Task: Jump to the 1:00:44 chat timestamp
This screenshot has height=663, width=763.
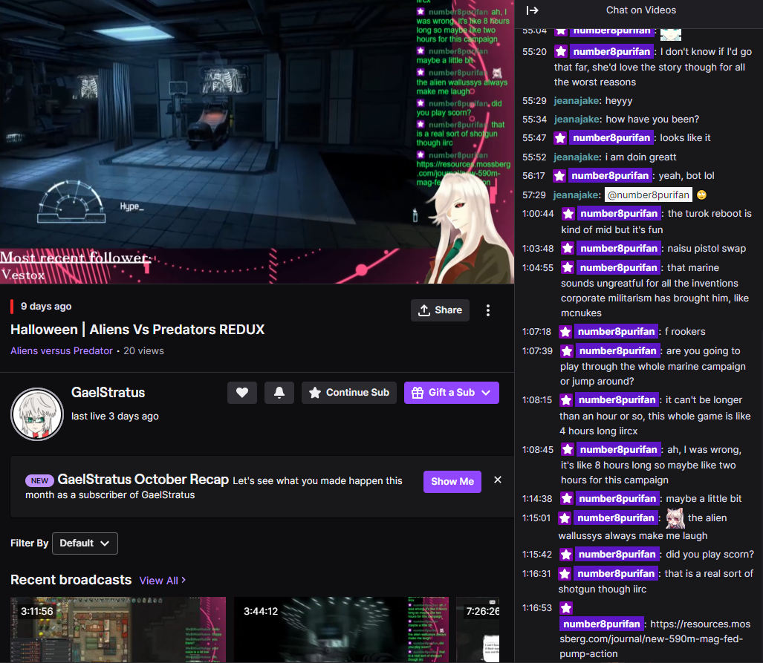Action: coord(538,214)
